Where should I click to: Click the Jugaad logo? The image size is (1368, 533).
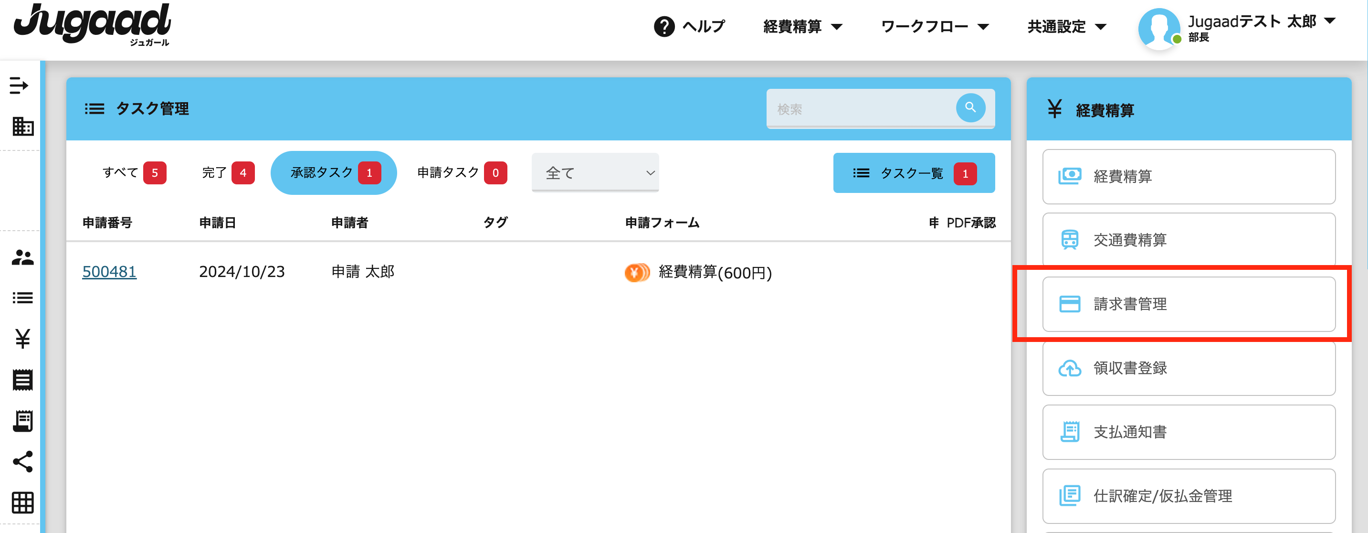(92, 25)
